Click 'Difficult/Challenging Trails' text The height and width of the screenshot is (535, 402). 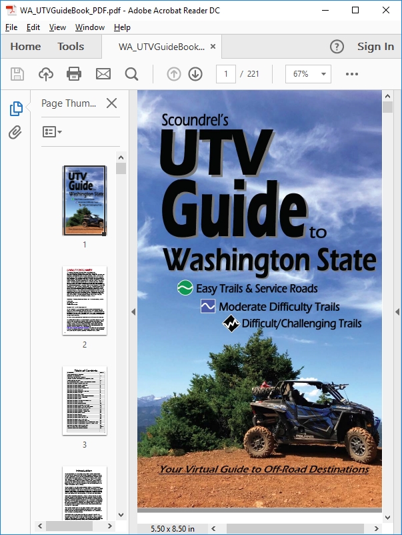click(302, 324)
